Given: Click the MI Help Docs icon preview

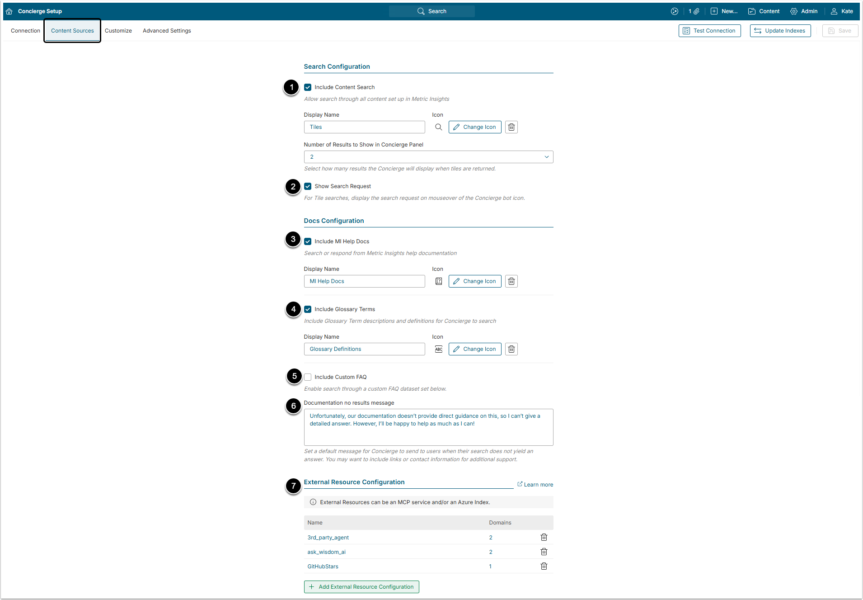Looking at the screenshot, I should tap(438, 281).
